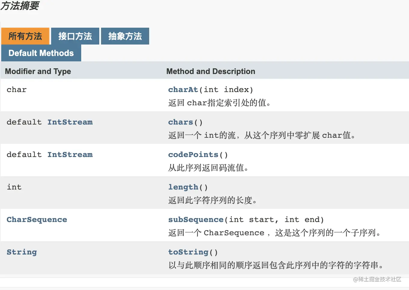Click the length description 返回此字符序列的长度
Viewport: 409px width, 290px height.
212,200
